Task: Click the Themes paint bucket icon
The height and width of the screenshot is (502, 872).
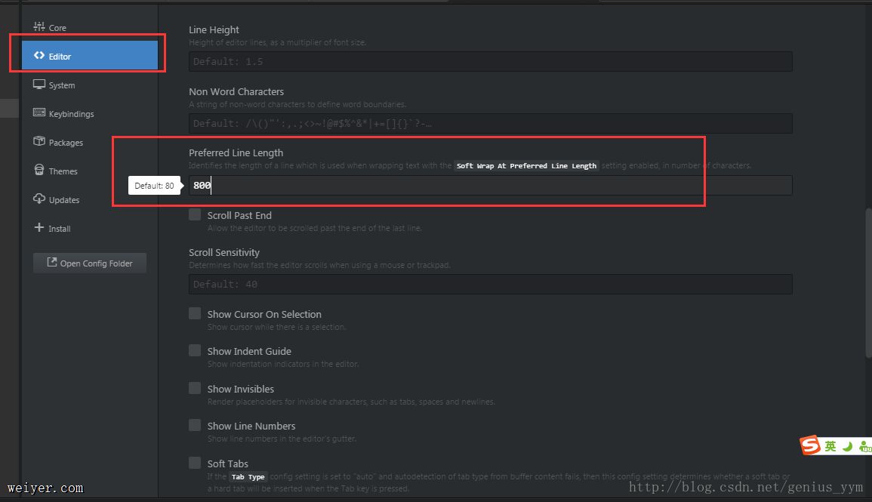Action: [x=39, y=171]
